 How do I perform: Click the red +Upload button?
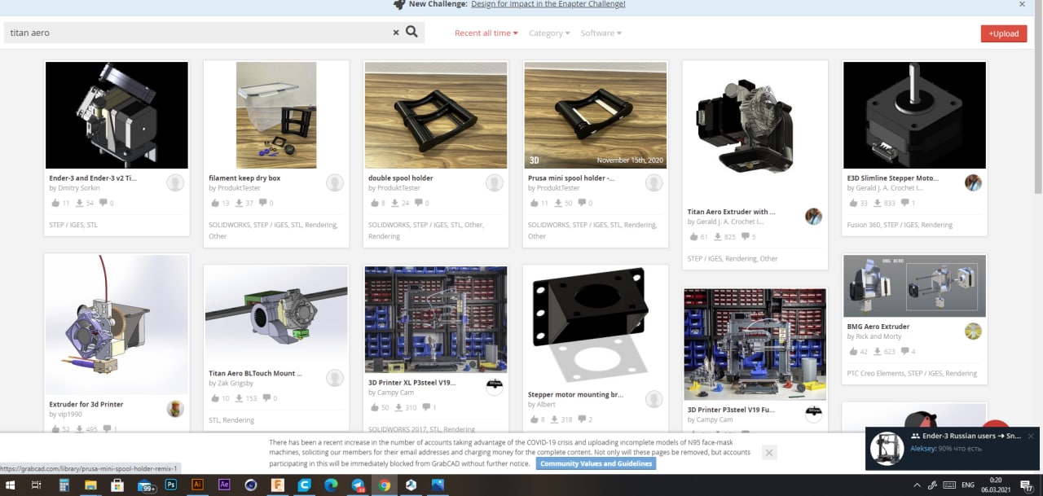coord(1004,33)
